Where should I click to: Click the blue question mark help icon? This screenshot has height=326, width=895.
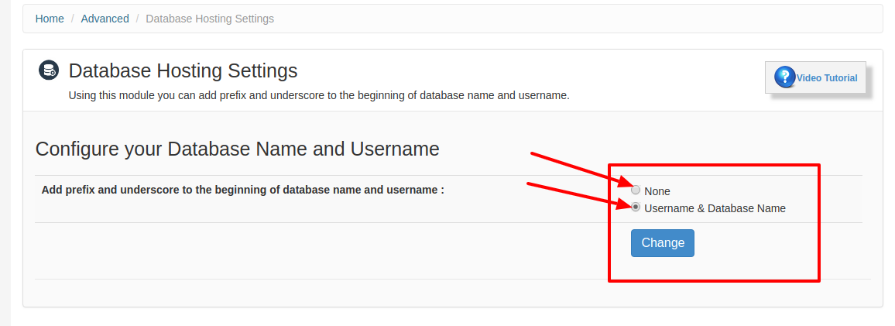[785, 77]
